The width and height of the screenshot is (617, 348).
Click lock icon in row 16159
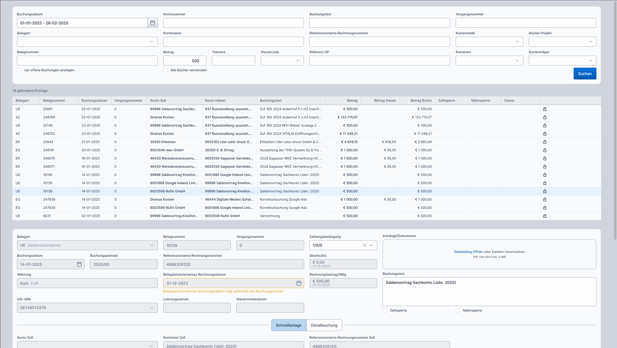click(x=545, y=191)
